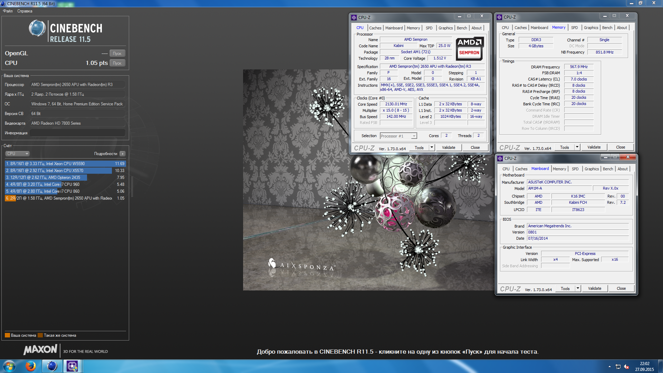Click the MAXON logo
The width and height of the screenshot is (663, 373).
tap(40, 350)
